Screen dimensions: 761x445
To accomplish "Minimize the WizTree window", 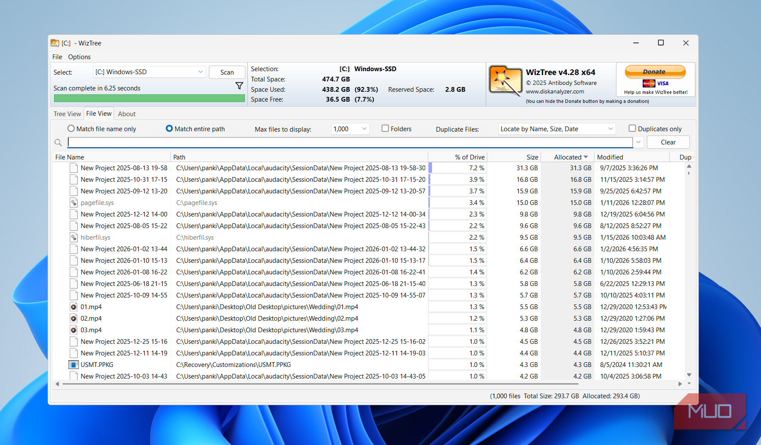I will click(x=636, y=43).
